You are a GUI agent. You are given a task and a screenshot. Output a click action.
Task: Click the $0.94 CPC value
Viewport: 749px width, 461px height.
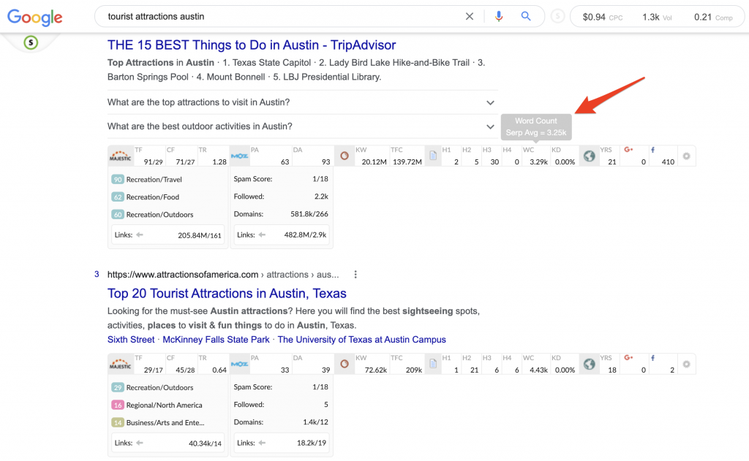tap(594, 18)
